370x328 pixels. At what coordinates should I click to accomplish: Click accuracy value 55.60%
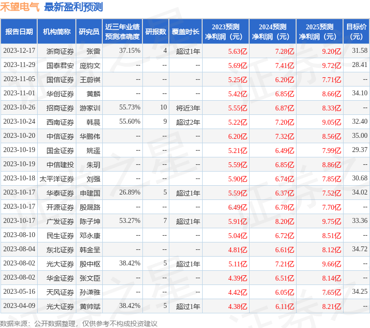130,121
